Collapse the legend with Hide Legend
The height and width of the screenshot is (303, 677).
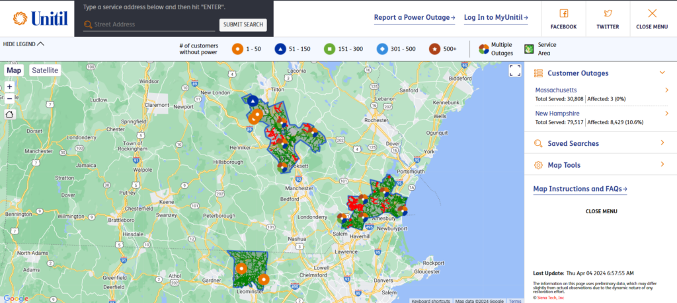click(24, 44)
